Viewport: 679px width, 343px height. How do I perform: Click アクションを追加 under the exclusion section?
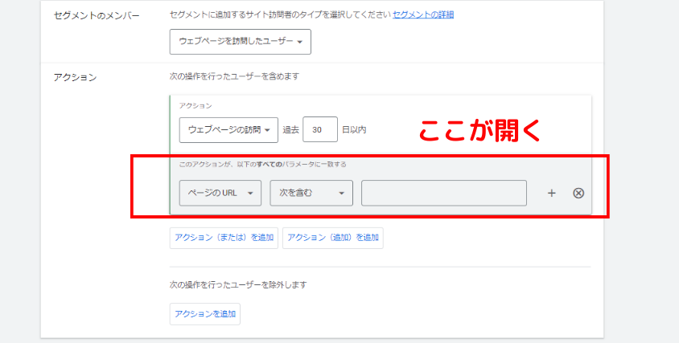(x=204, y=314)
